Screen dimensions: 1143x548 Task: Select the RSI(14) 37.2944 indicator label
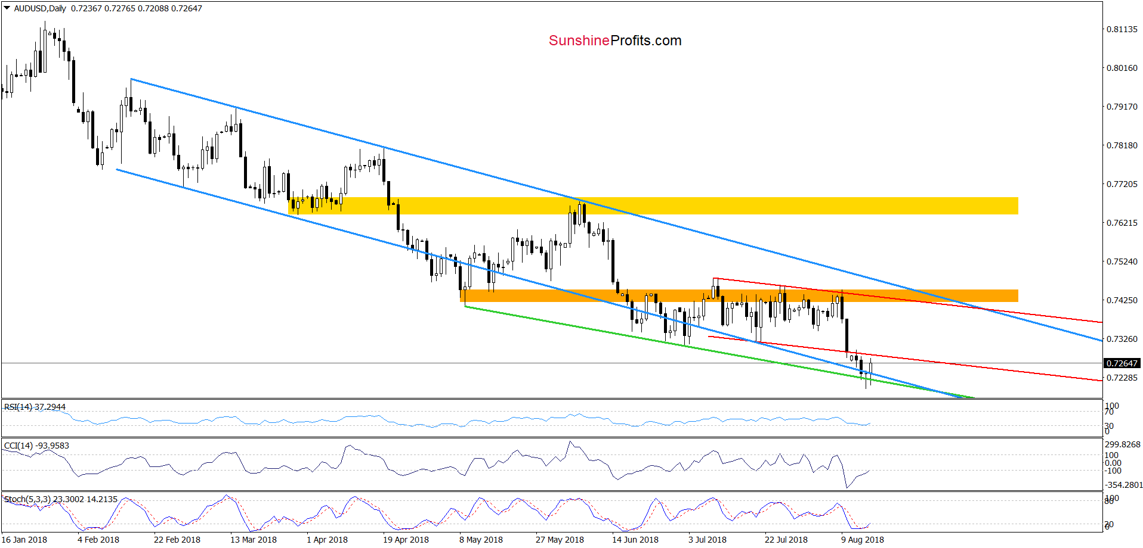click(x=35, y=407)
